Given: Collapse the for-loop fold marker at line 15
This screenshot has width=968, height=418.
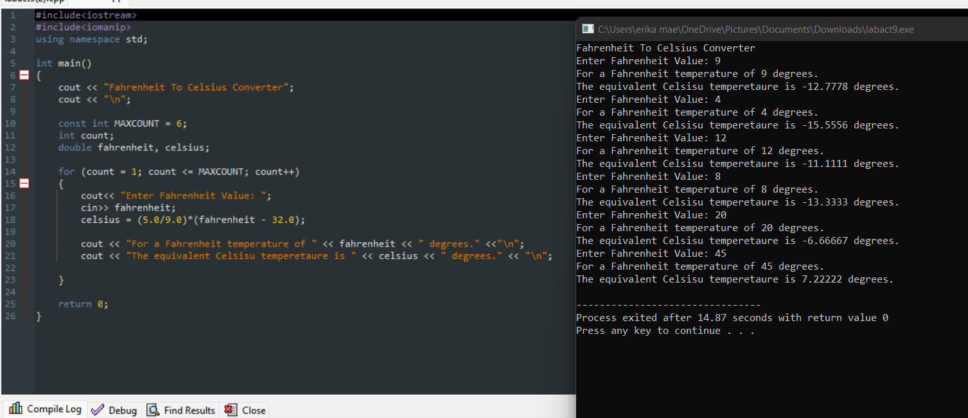Looking at the screenshot, I should pyautogui.click(x=24, y=184).
